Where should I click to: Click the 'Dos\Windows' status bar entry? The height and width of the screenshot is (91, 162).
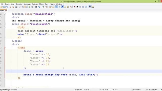[137, 90]
